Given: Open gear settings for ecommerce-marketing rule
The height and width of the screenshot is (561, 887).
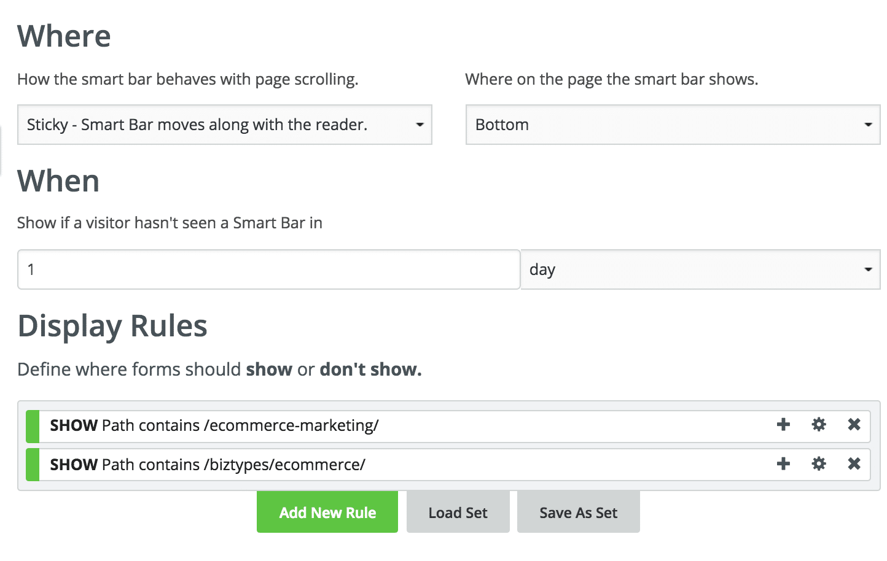Looking at the screenshot, I should (819, 424).
